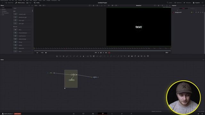Select Channel Boolean material in Effects list

(22, 33)
